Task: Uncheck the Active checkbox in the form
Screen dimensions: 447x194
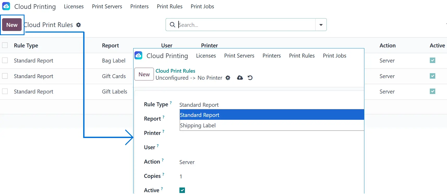Action: click(182, 190)
